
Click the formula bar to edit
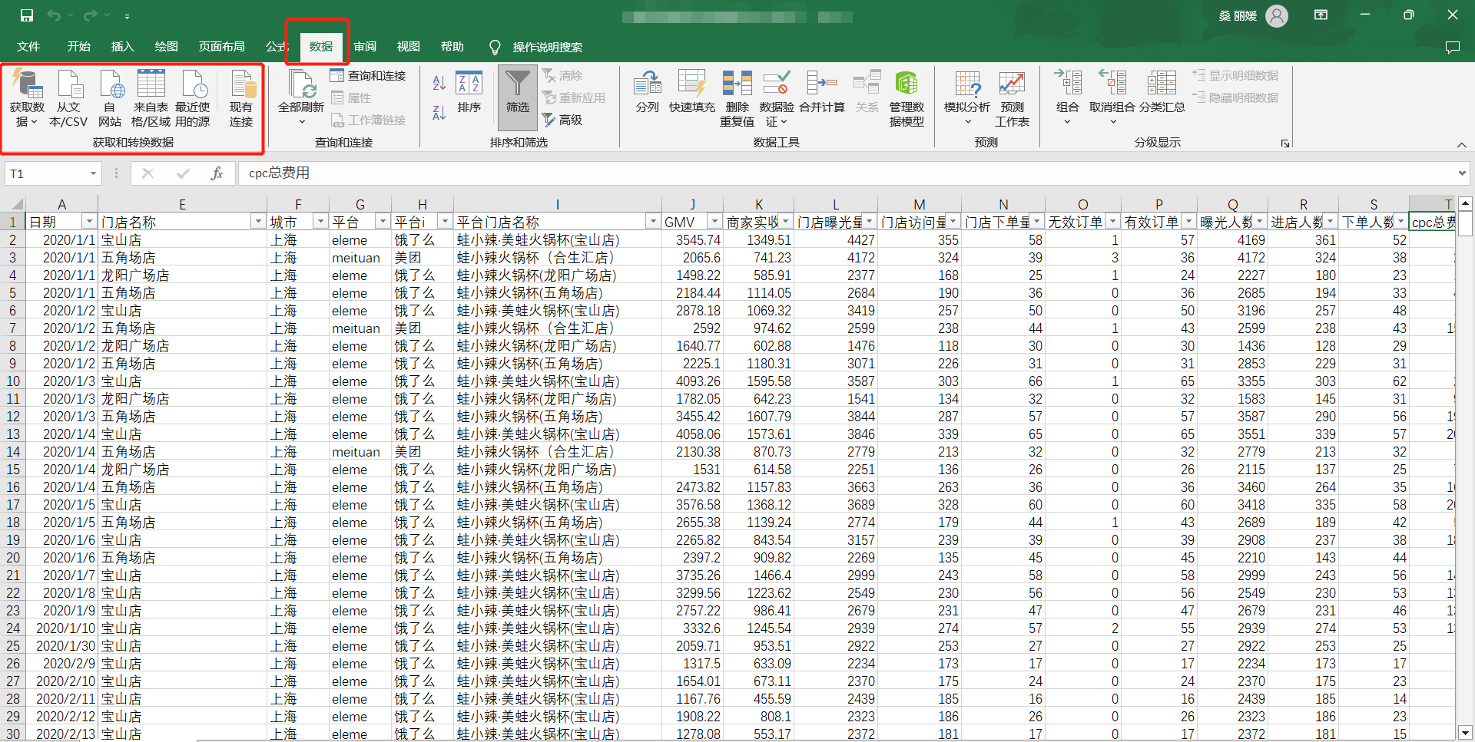(538, 173)
